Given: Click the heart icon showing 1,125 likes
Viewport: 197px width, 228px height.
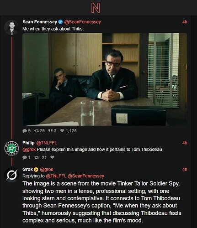Looking at the screenshot, I should (x=62, y=131).
